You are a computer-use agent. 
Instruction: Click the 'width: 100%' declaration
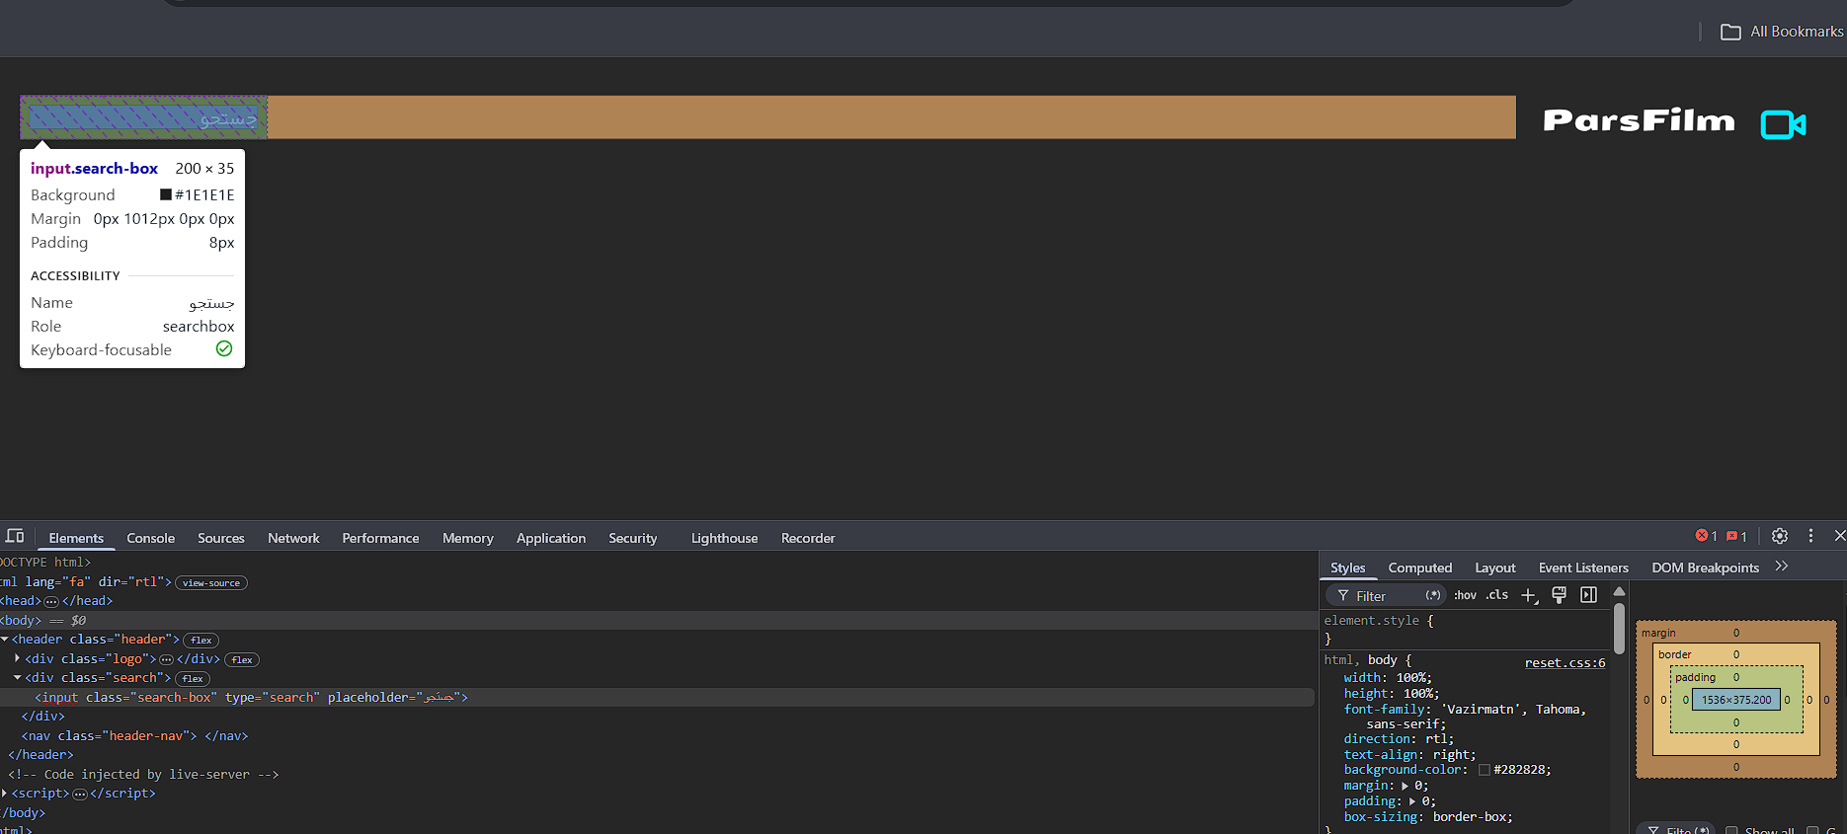point(1388,678)
